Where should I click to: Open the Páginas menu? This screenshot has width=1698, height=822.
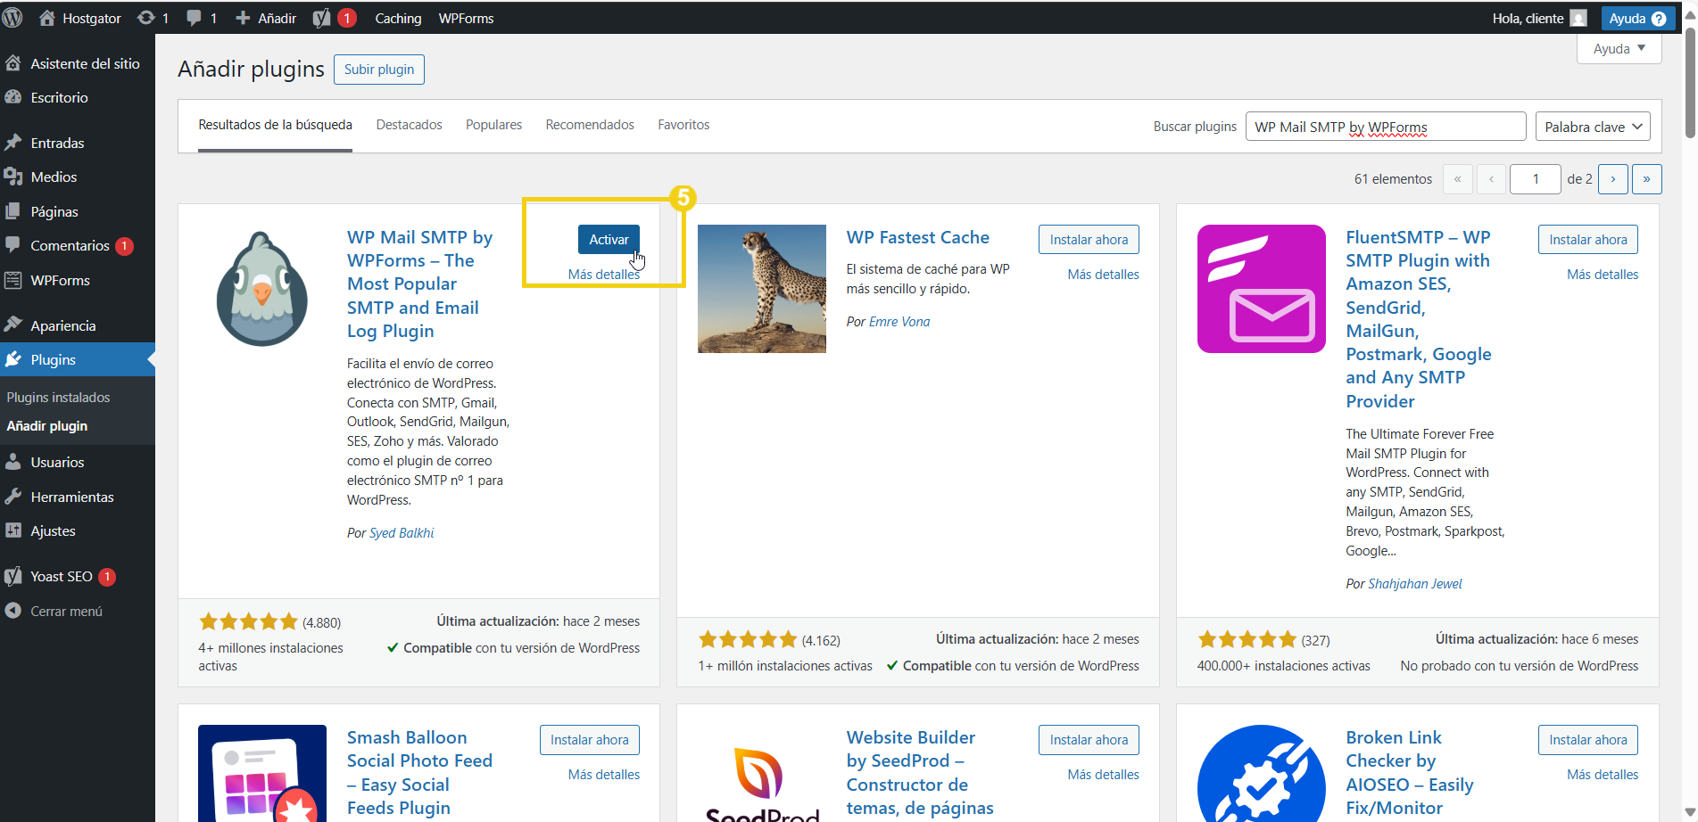[x=78, y=211]
